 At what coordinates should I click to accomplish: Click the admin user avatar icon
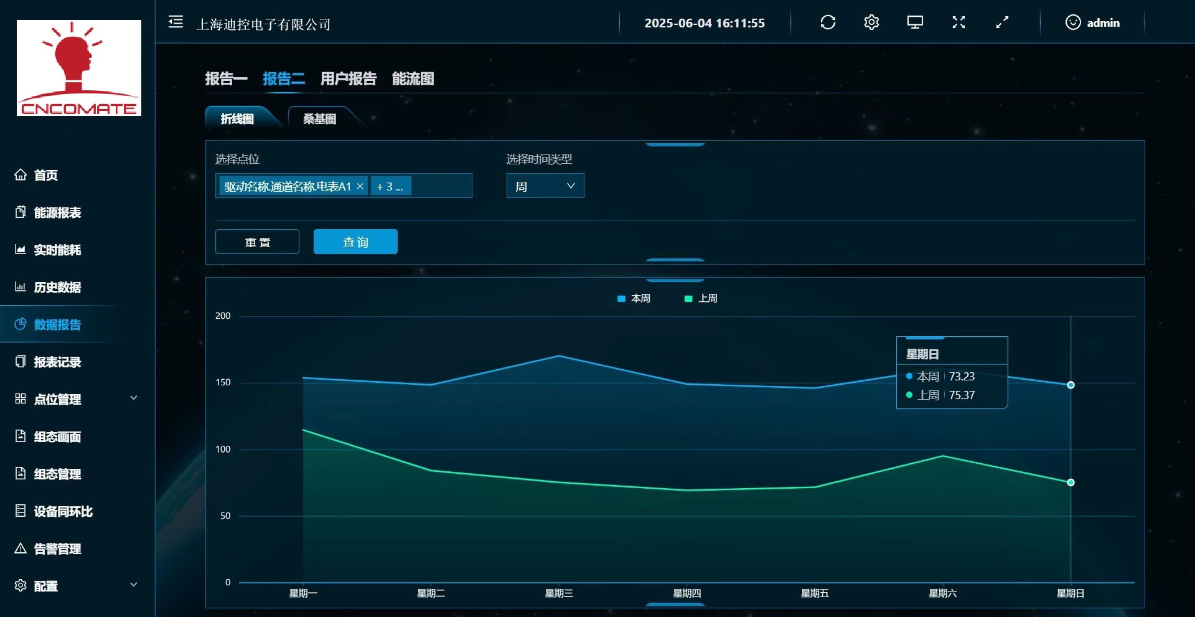1073,22
